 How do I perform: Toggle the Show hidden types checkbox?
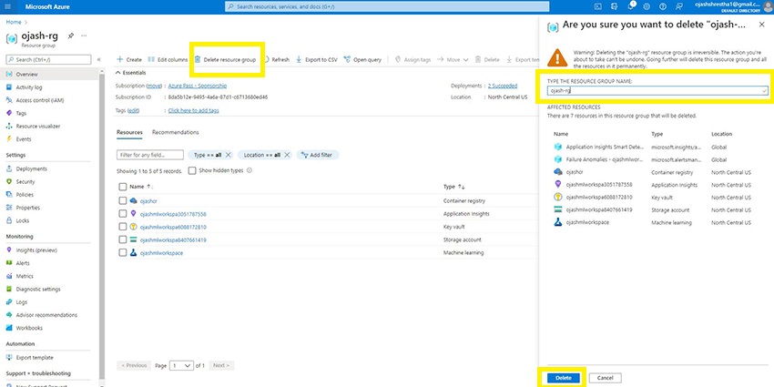[192, 170]
